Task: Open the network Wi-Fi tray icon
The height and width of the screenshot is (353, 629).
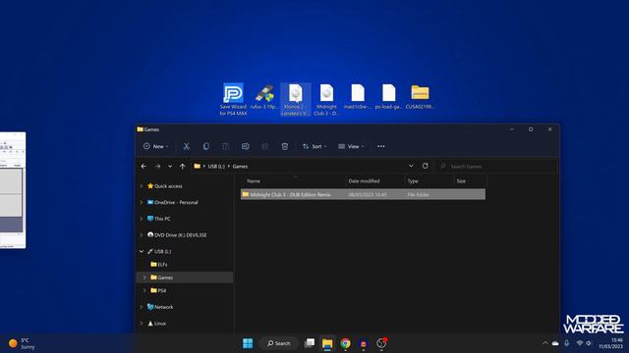Action: (x=579, y=343)
